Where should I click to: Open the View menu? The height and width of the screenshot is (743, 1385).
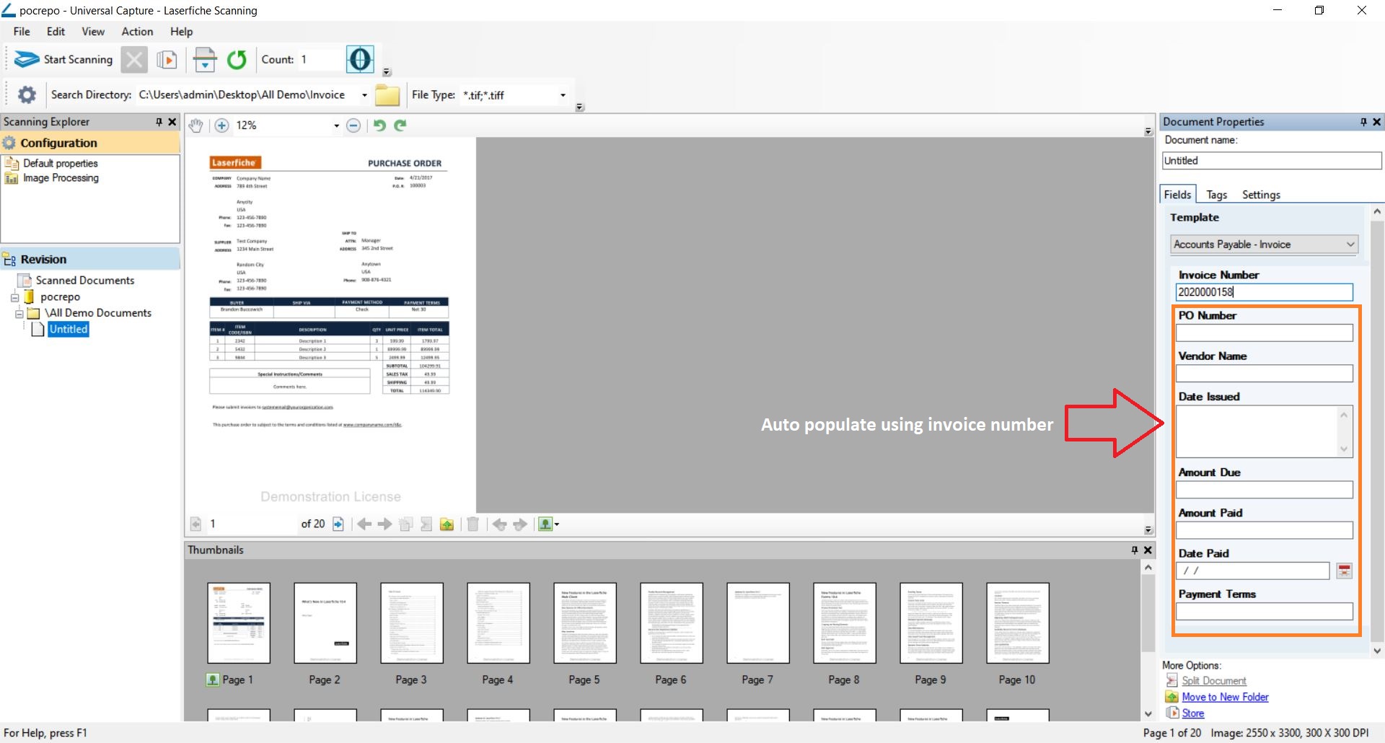click(93, 32)
